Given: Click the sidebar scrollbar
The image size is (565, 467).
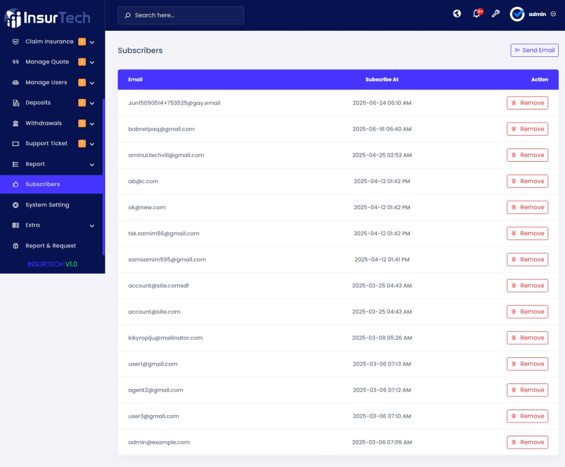Looking at the screenshot, I should [104, 177].
